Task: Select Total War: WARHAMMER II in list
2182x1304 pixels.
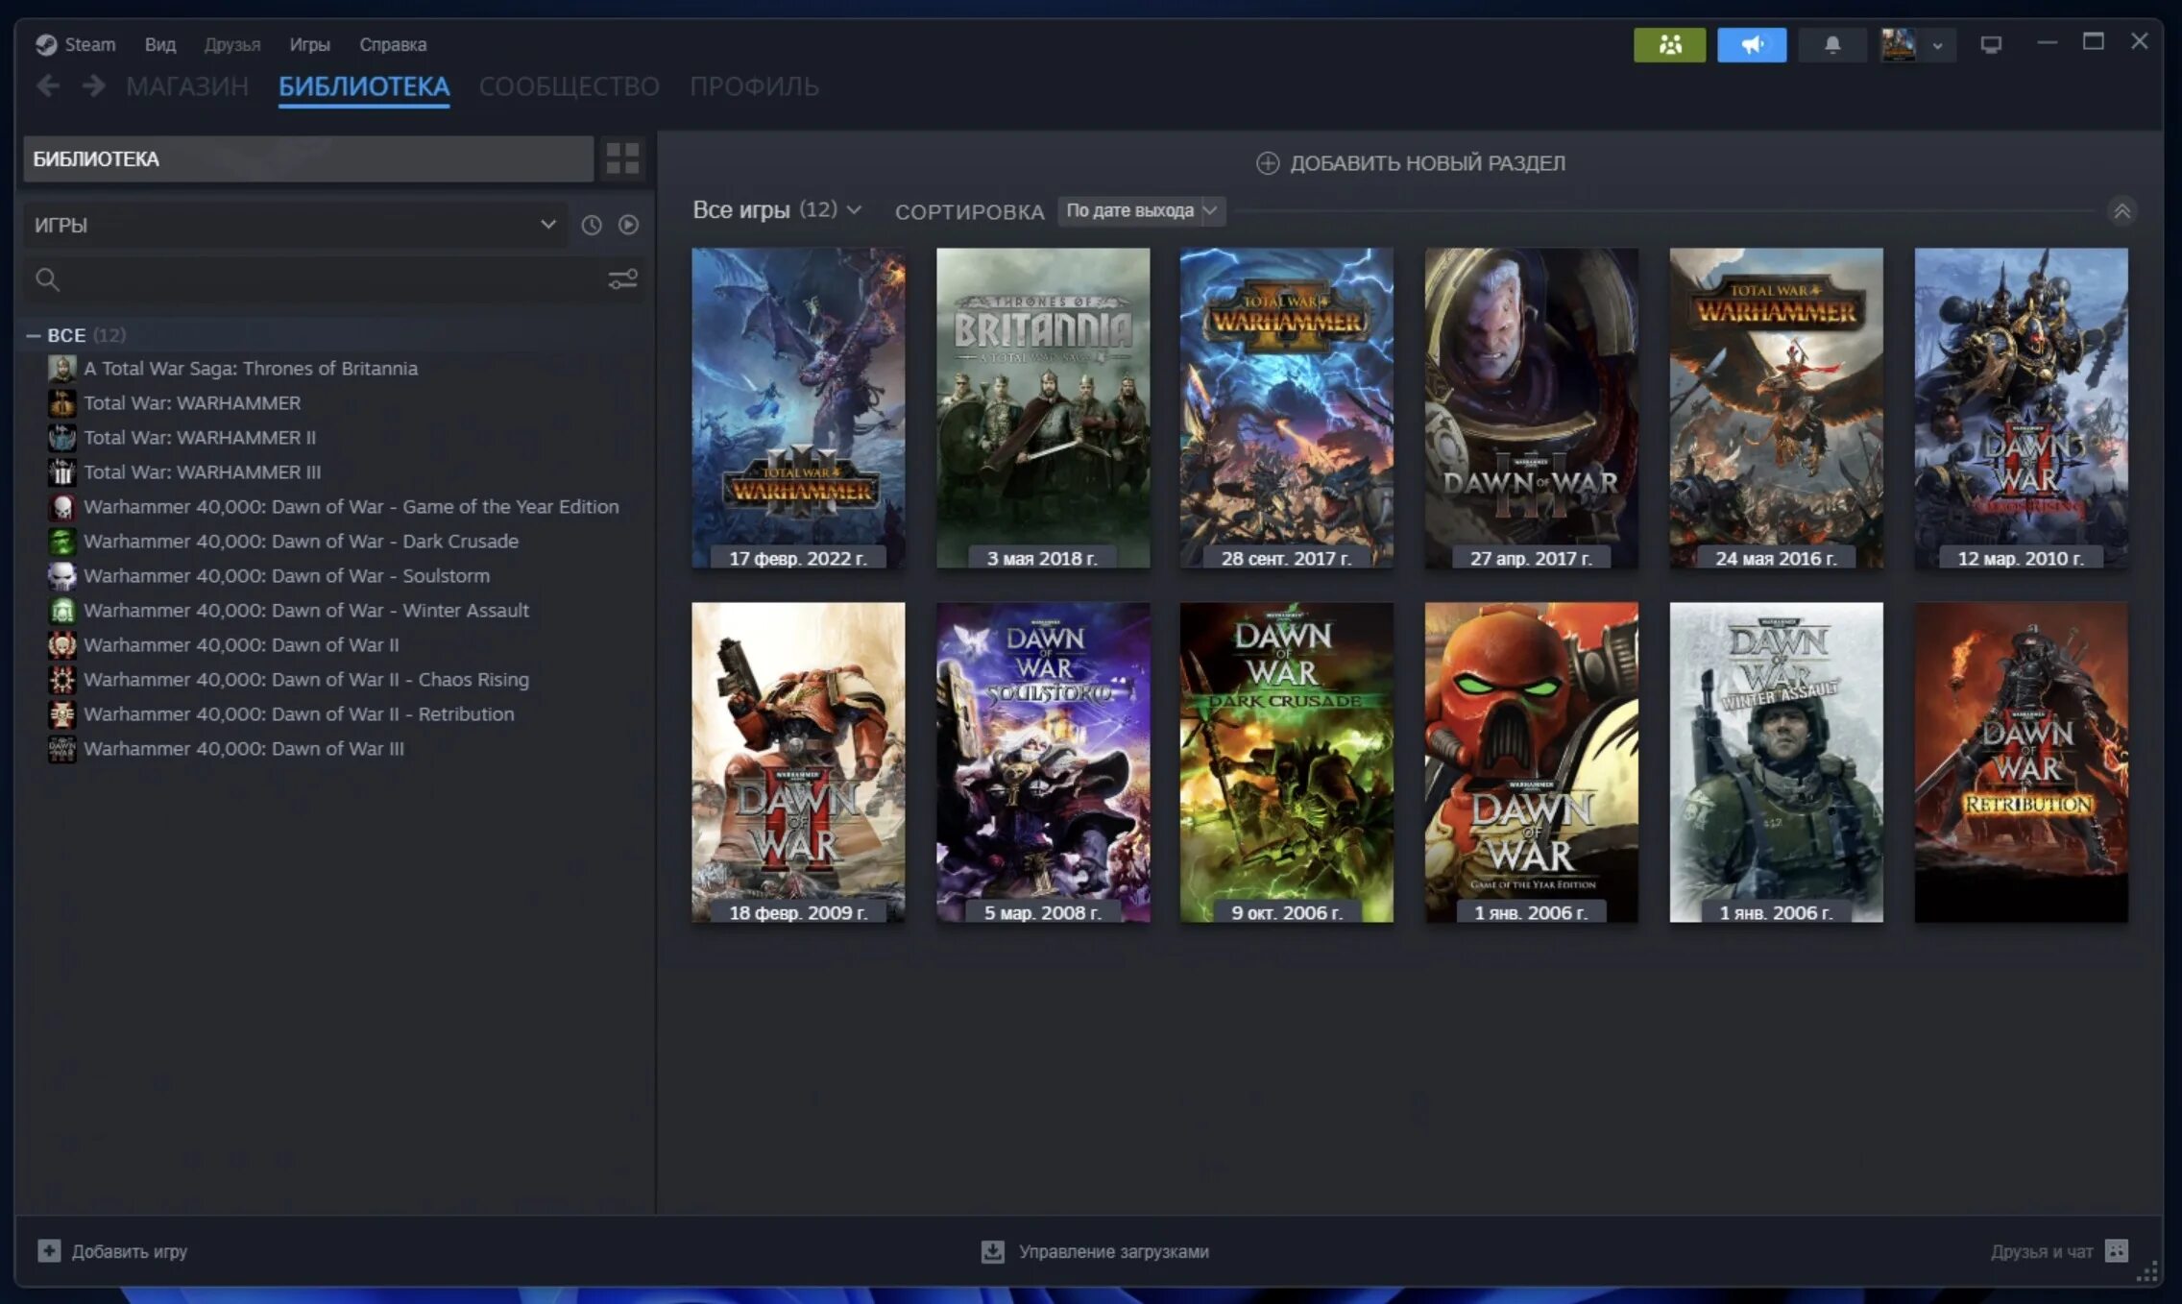Action: point(199,438)
